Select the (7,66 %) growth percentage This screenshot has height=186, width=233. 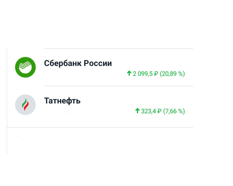[174, 111]
